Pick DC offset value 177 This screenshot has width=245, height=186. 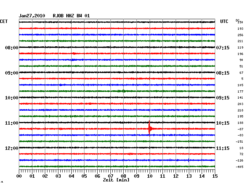pyautogui.click(x=240, y=91)
